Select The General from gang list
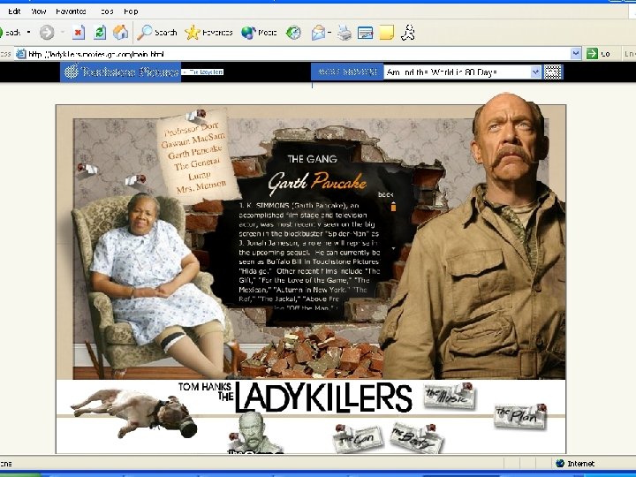This screenshot has width=636, height=477. 197,163
